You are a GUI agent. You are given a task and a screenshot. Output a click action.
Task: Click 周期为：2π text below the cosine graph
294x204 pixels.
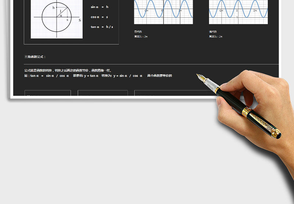[216, 37]
